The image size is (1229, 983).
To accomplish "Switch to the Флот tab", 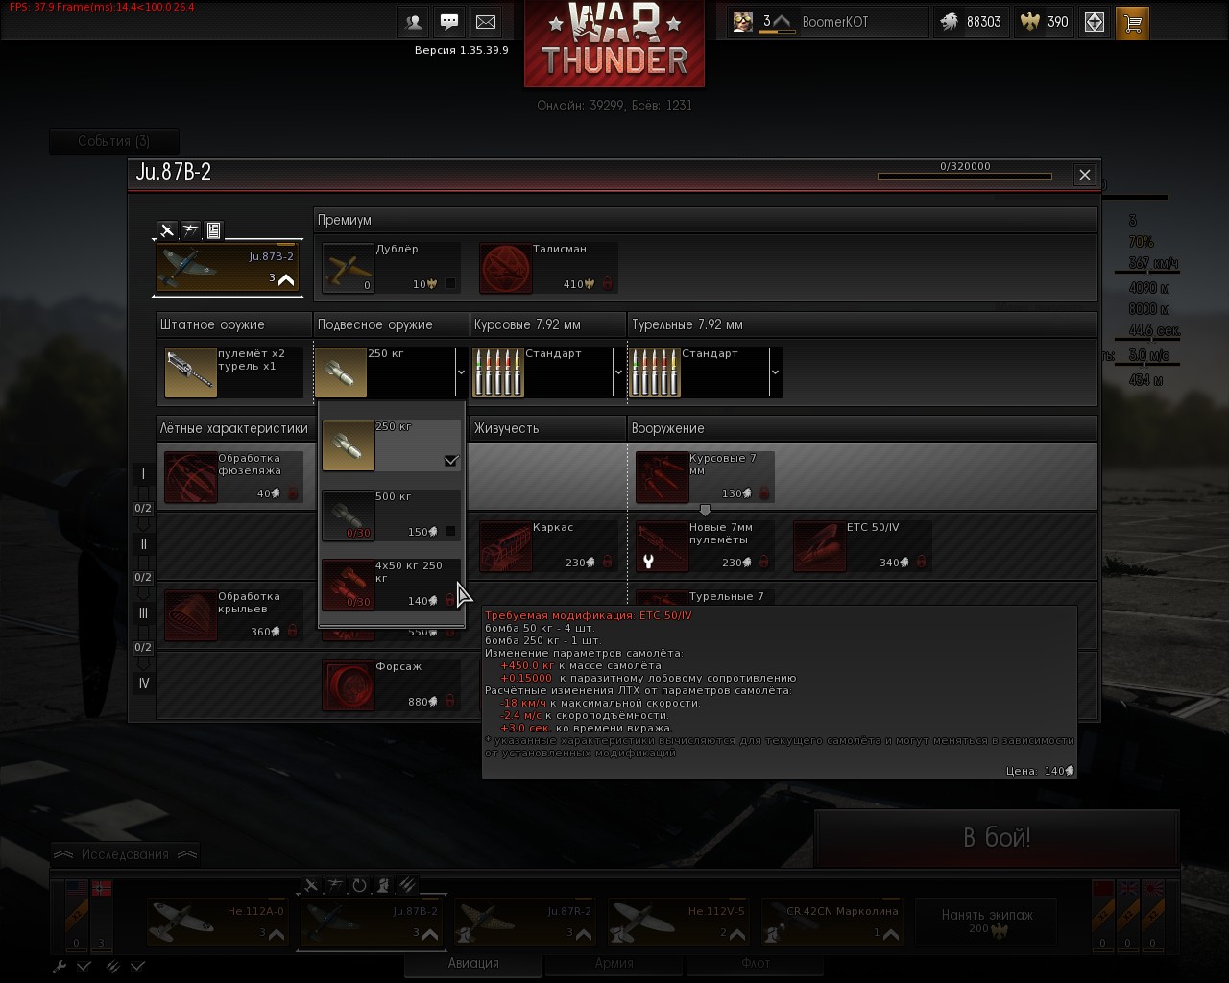I will [756, 963].
